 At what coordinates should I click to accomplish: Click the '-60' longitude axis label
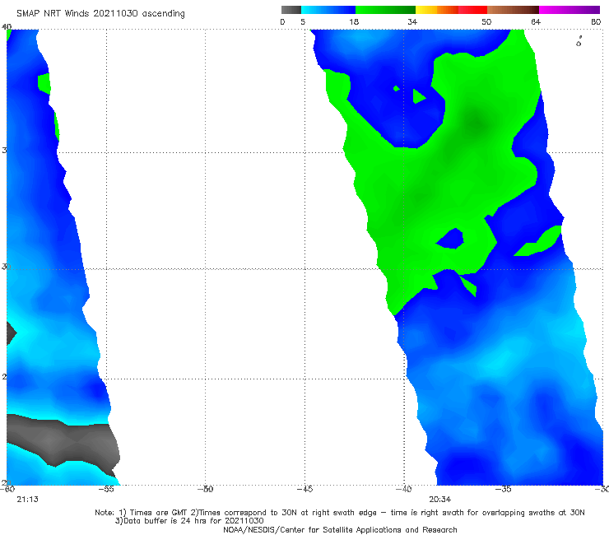click(7, 489)
